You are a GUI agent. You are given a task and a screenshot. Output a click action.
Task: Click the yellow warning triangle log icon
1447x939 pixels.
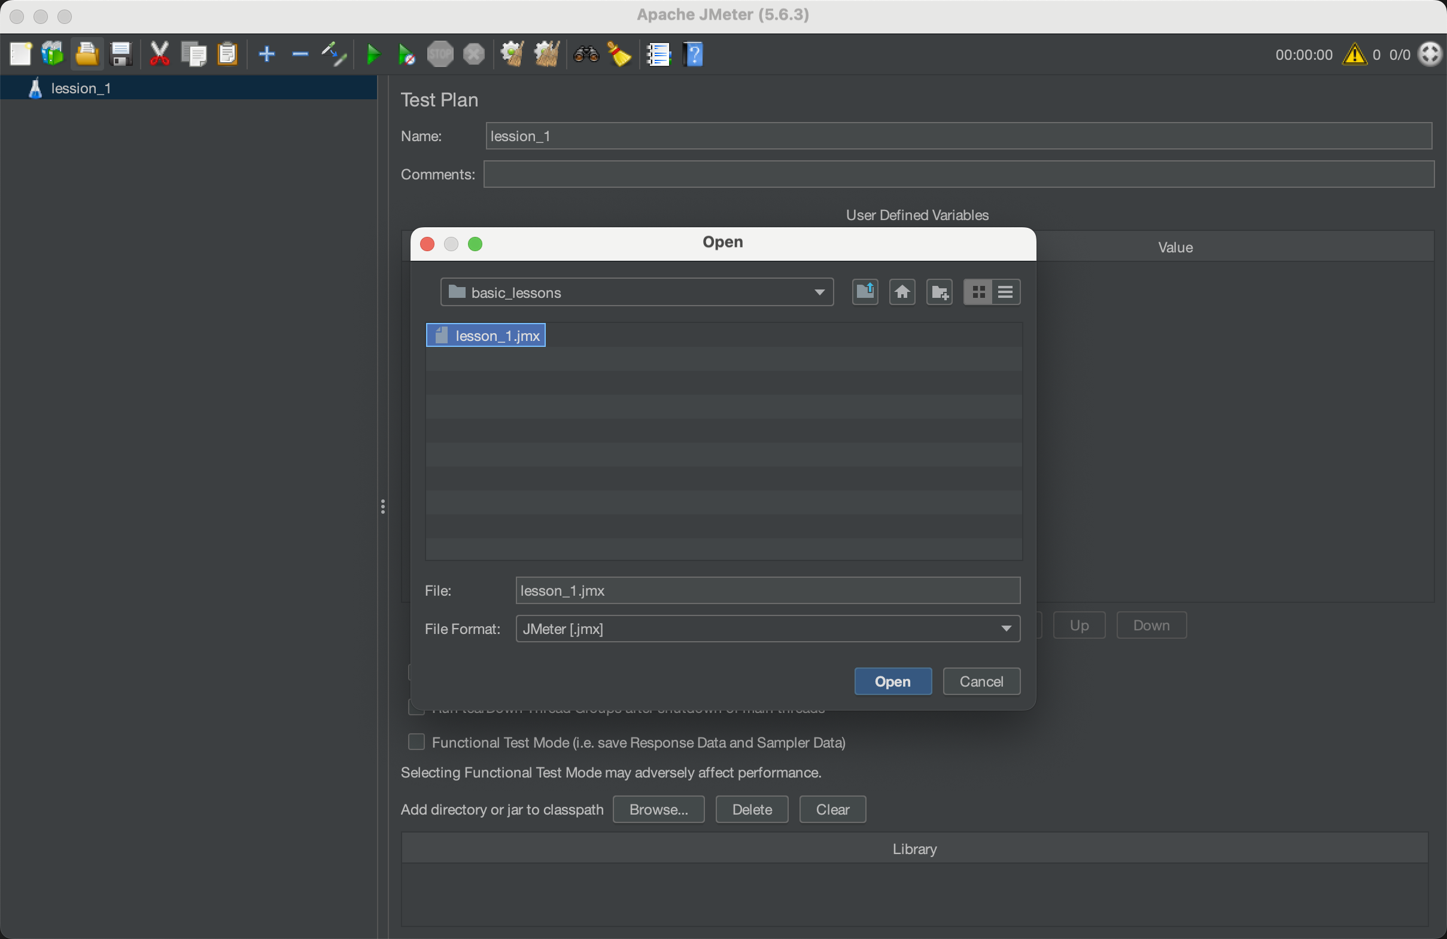[1355, 54]
